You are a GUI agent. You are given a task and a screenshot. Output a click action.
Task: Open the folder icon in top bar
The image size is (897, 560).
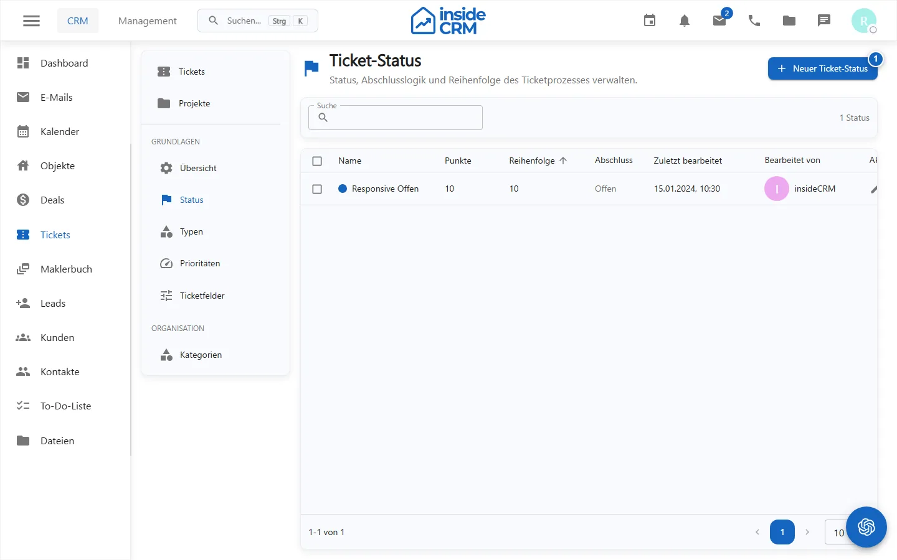(789, 21)
